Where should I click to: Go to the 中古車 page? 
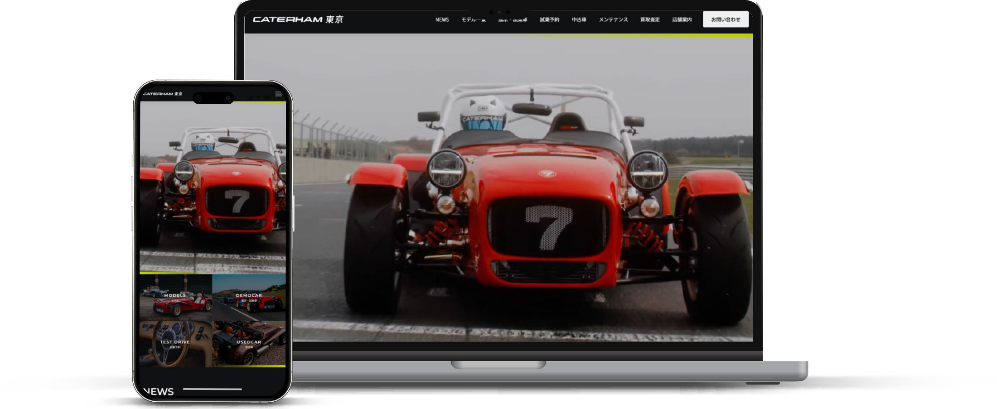click(x=579, y=20)
